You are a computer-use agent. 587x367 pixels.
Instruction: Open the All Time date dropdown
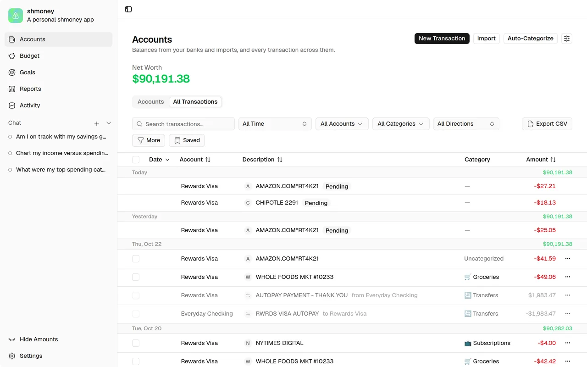click(275, 124)
